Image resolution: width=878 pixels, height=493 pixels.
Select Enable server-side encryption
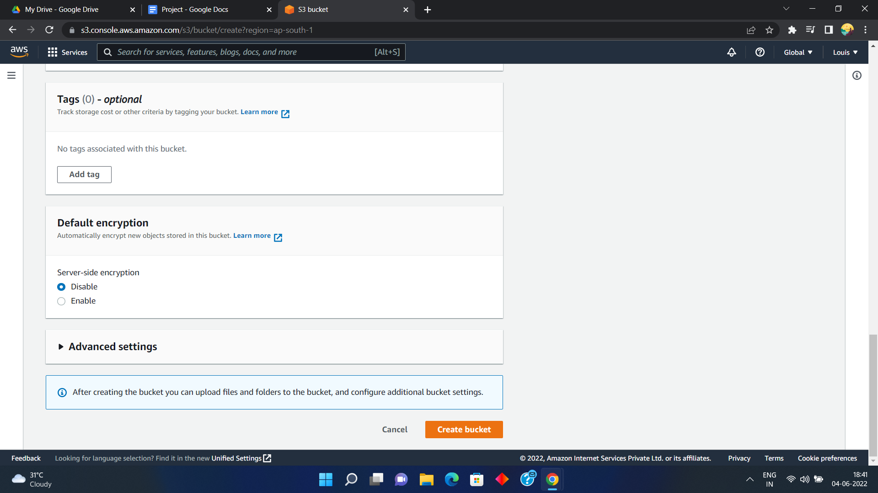(61, 301)
